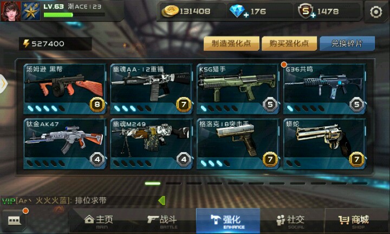Switch to the 战斗 Battle tab
Image resolution: width=390 pixels, height=234 pixels.
(x=162, y=221)
